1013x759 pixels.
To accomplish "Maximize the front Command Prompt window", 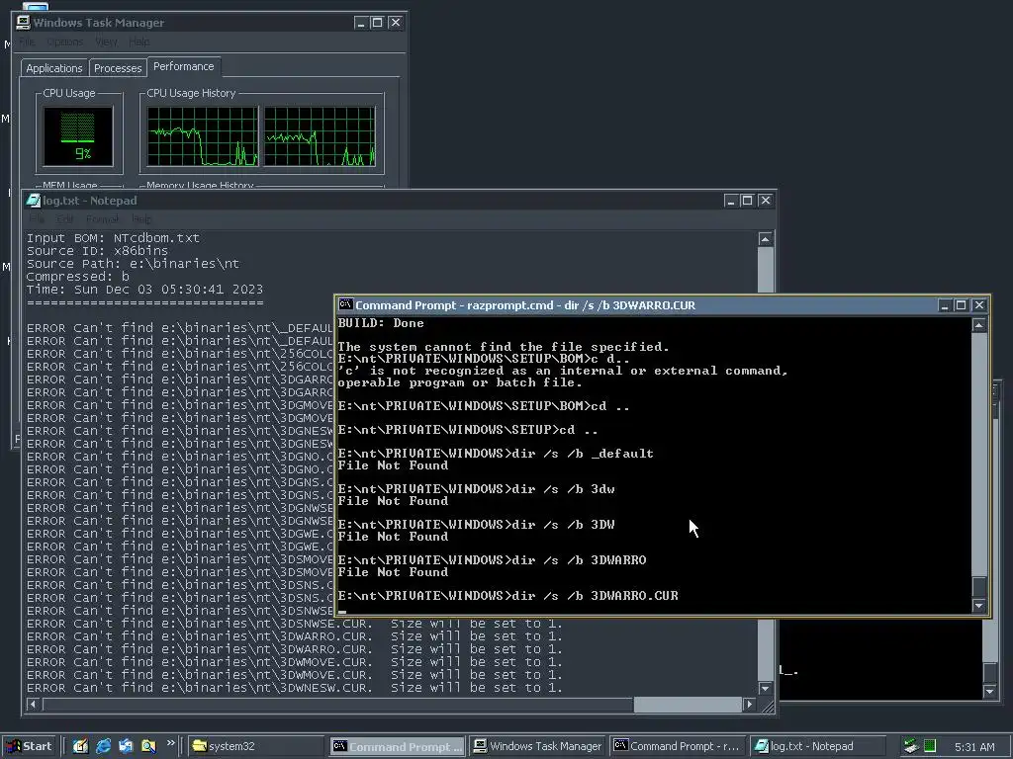I will (961, 305).
